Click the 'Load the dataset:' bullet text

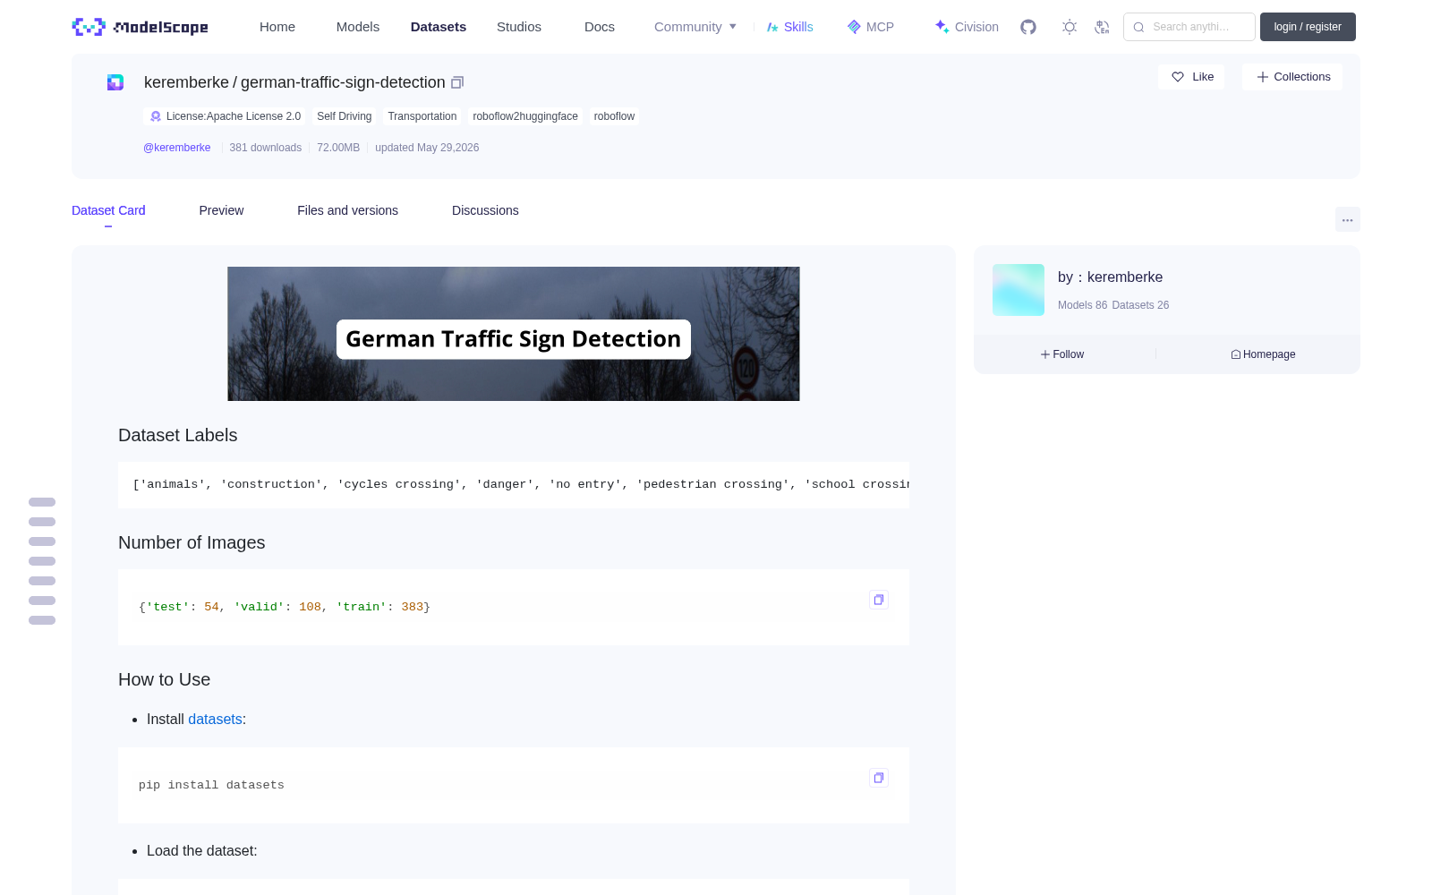(201, 851)
